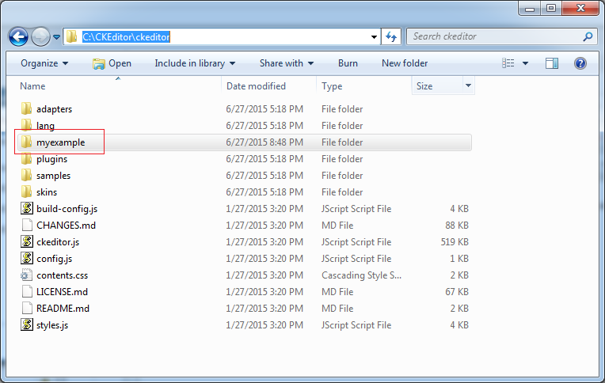Open the recent pages dropdown arrow
The height and width of the screenshot is (383, 605).
point(56,37)
